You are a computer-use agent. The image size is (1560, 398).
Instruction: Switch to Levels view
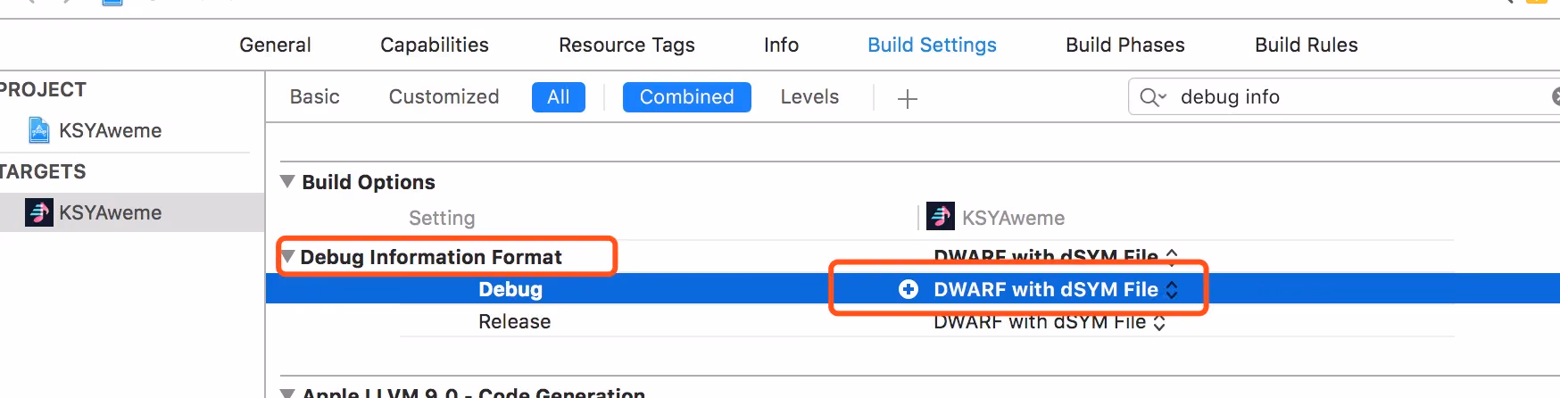(809, 96)
